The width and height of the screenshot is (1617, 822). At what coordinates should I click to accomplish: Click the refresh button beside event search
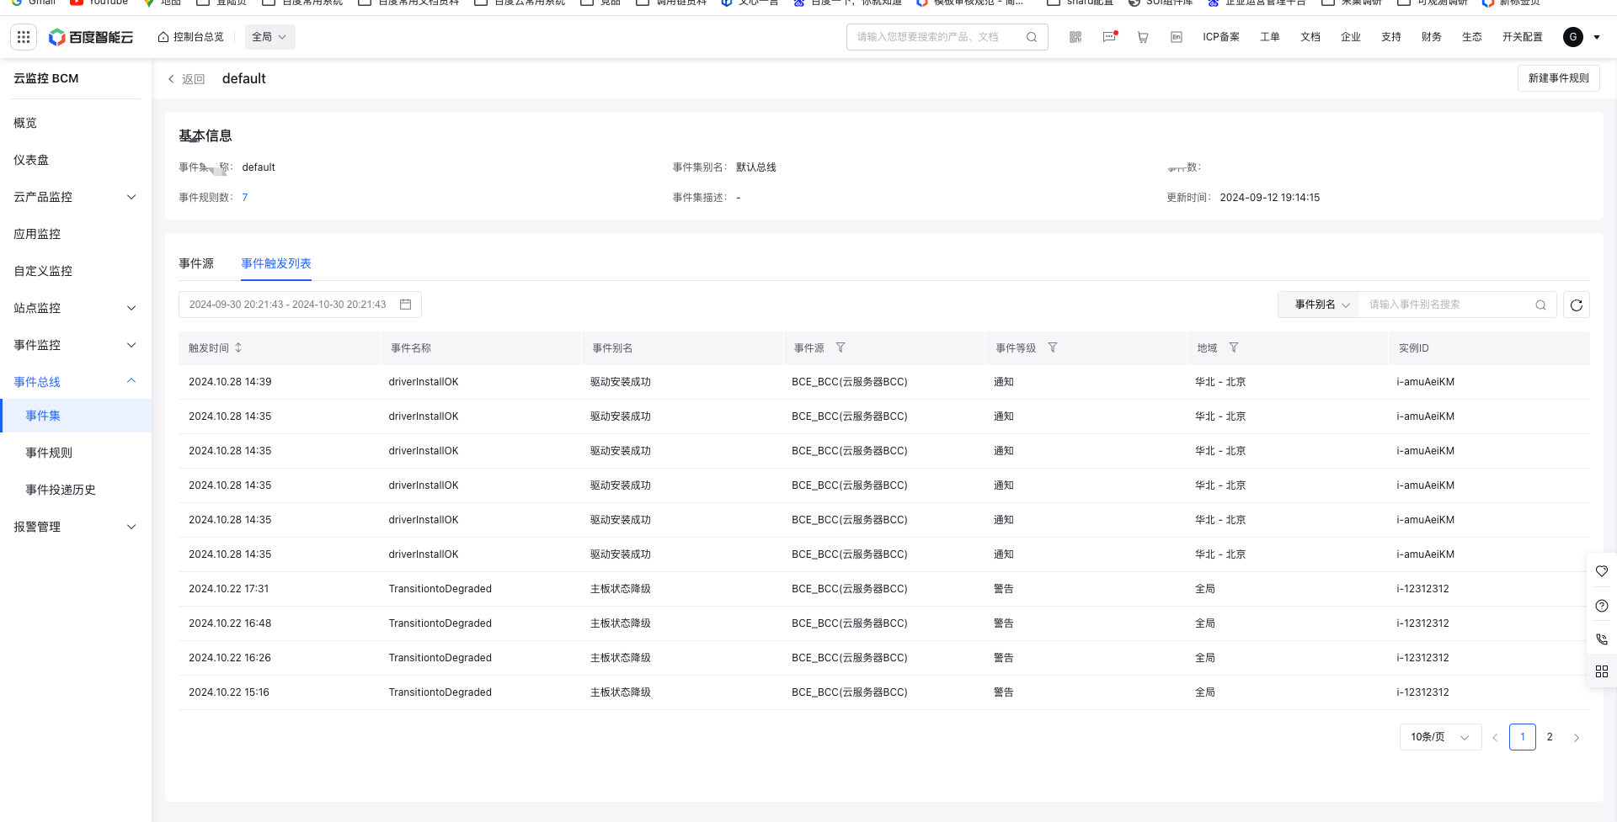click(x=1577, y=305)
